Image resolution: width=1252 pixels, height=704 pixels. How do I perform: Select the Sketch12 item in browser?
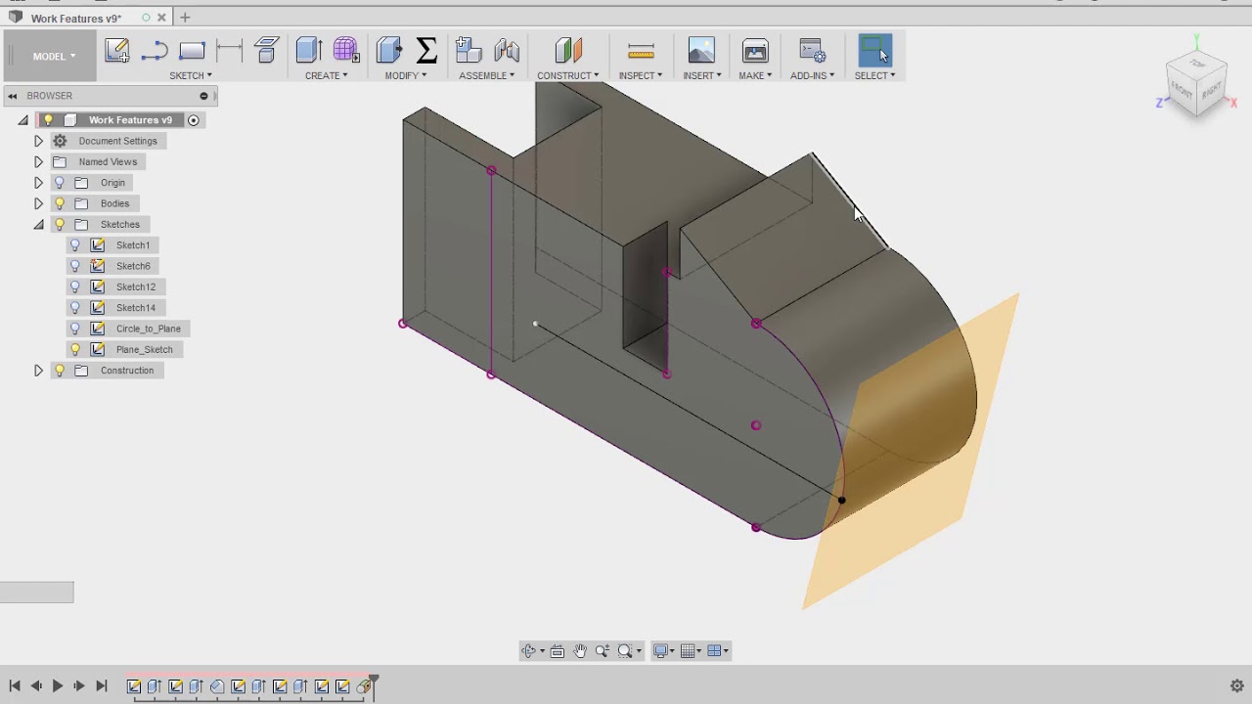click(136, 286)
